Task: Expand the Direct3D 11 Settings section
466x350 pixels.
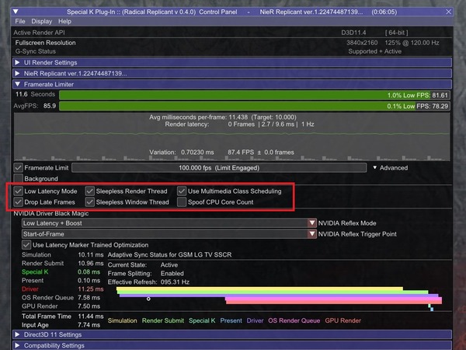Action: [17, 334]
